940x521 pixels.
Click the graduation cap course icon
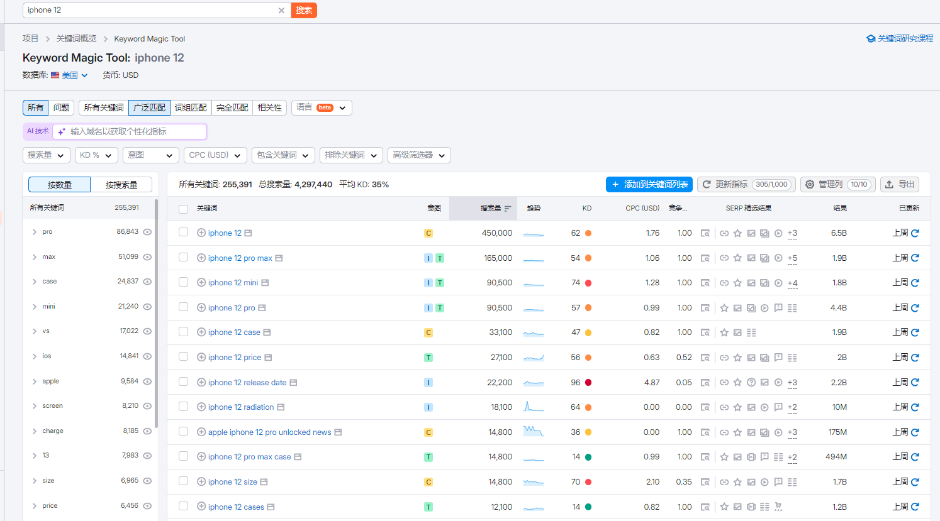coord(871,39)
